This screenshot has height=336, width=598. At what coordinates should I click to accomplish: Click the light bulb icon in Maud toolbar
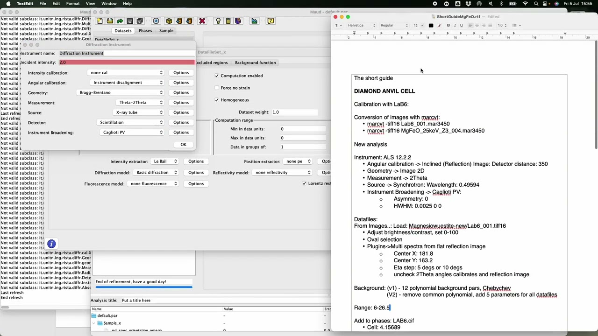(x=218, y=21)
